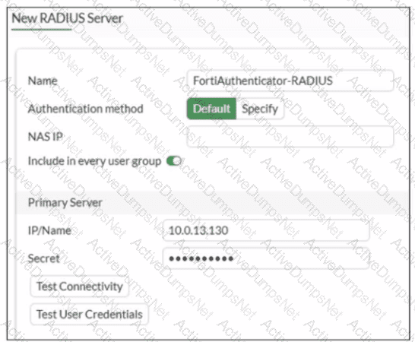Switch authentication method to Specify
Screen dimensions: 415x342
(260, 109)
